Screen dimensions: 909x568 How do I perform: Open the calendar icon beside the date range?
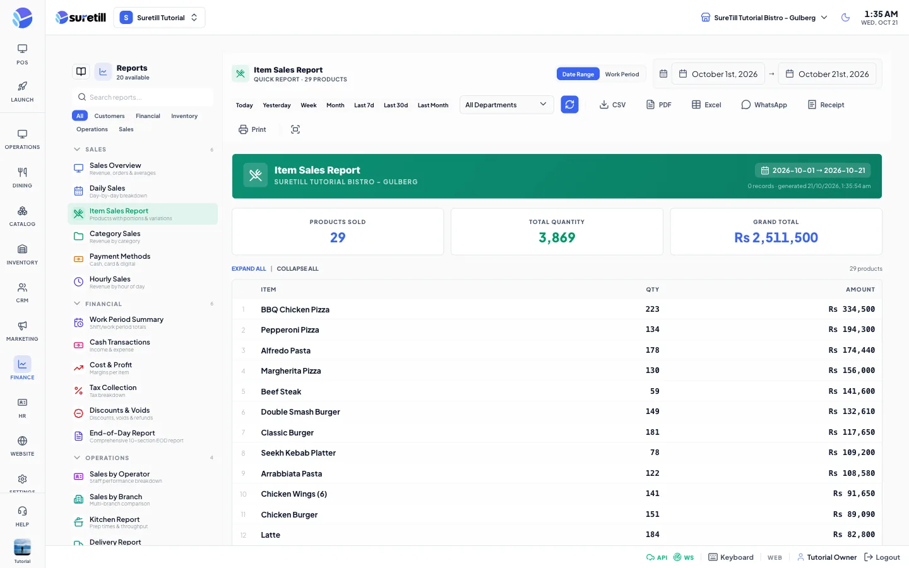click(663, 74)
